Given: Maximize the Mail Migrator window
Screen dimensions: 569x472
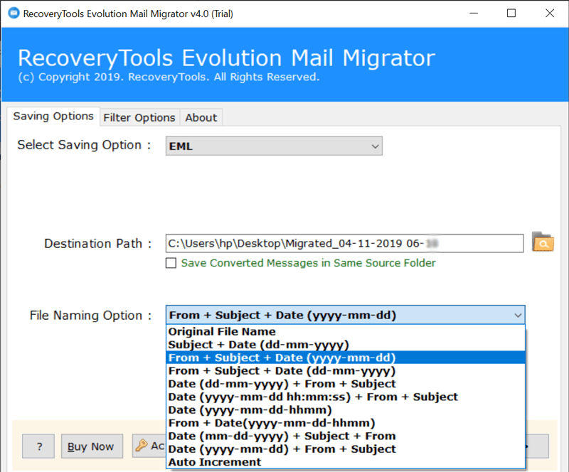Looking at the screenshot, I should [x=511, y=14].
